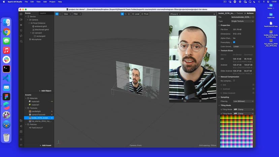Toggle Local coordinate mode button
This screenshot has height=157, width=279.
pos(135,14)
